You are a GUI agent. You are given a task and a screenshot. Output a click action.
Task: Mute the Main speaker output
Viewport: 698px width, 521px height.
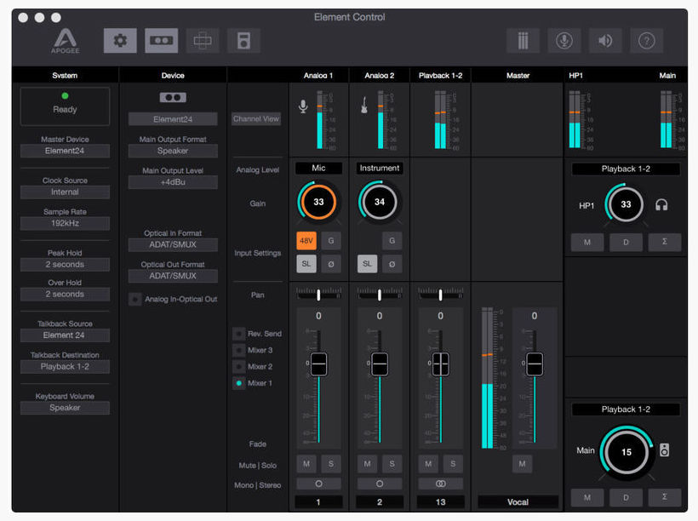point(587,497)
